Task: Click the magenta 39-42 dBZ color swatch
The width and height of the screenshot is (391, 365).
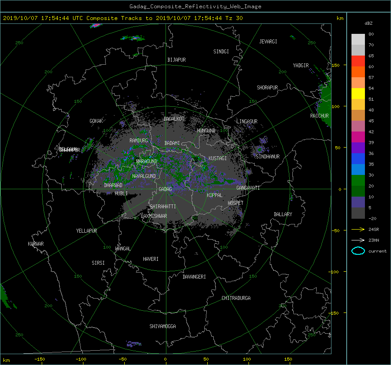Action: pos(358,137)
